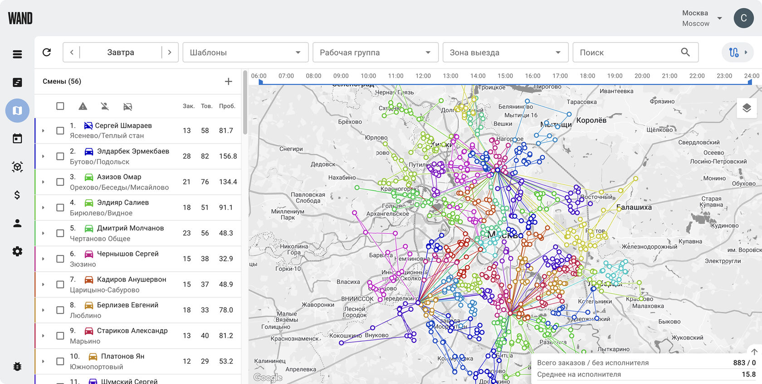Click the refresh icon
762x384 pixels.
point(47,53)
